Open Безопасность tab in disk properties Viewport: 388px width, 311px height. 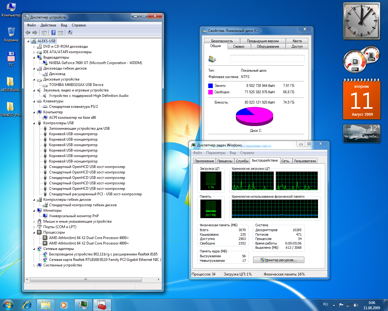(222, 41)
